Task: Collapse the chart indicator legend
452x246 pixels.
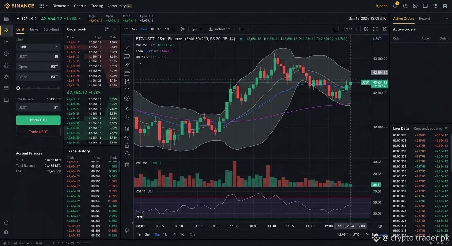Action: pyautogui.click(x=140, y=63)
